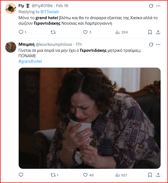Viewport: 168px width, 183px height.
Task: View analytics showing 921 views
Action: 118,175
